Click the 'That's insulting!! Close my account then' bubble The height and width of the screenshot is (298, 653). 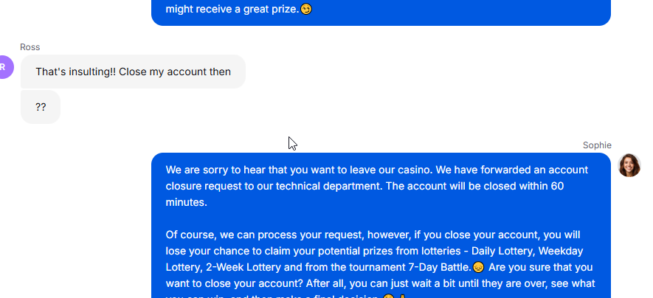click(133, 72)
